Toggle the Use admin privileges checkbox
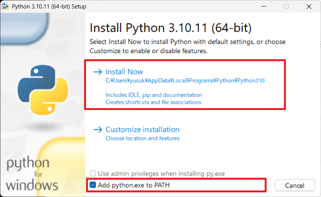321x197 pixels. (x=93, y=174)
